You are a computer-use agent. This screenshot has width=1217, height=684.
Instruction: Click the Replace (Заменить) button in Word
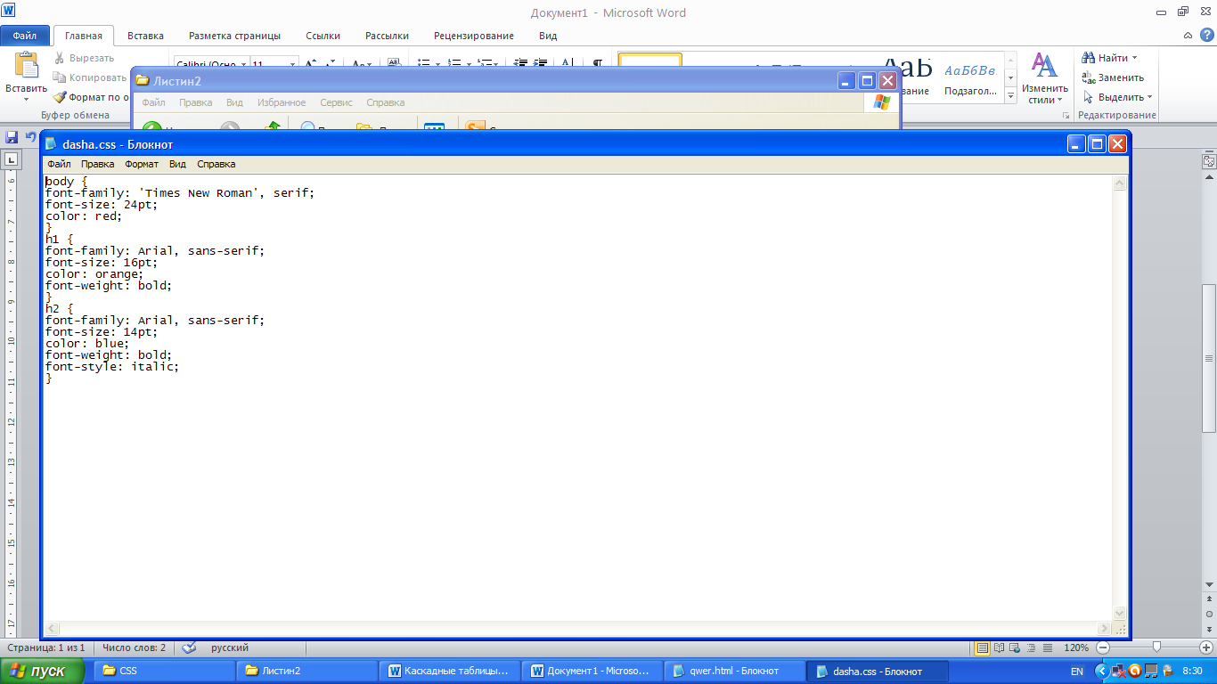tap(1113, 77)
